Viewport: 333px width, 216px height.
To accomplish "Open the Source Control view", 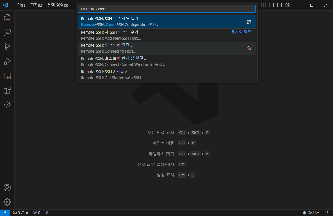I will [7, 47].
